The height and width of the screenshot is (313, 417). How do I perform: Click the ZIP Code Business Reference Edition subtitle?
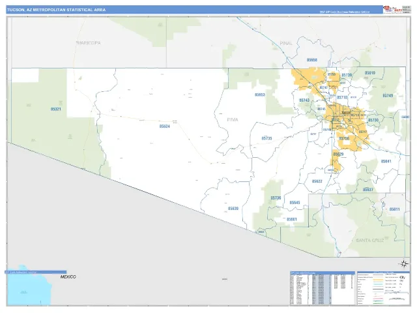tap(345, 12)
